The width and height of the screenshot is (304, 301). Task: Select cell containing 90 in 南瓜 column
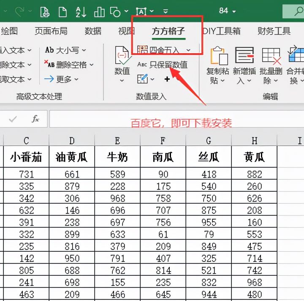[163, 174]
